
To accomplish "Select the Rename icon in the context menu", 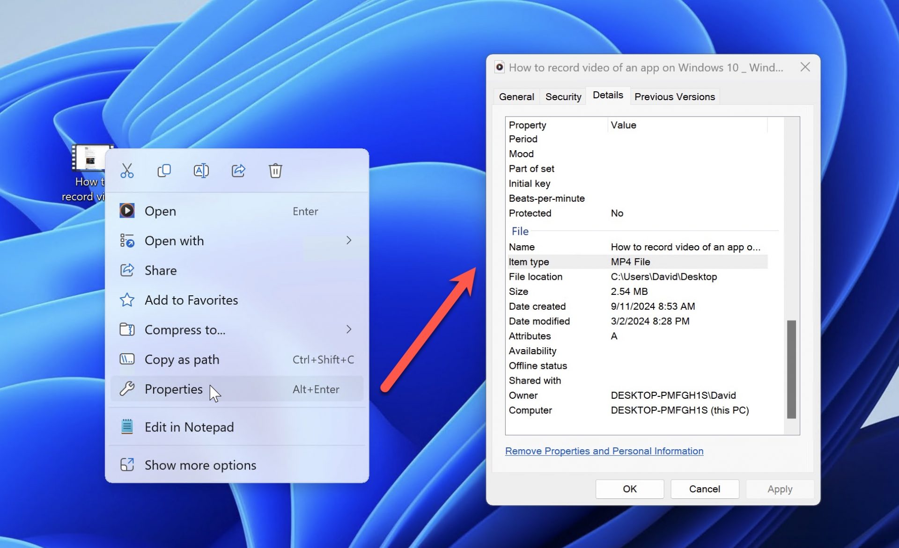I will click(x=201, y=170).
